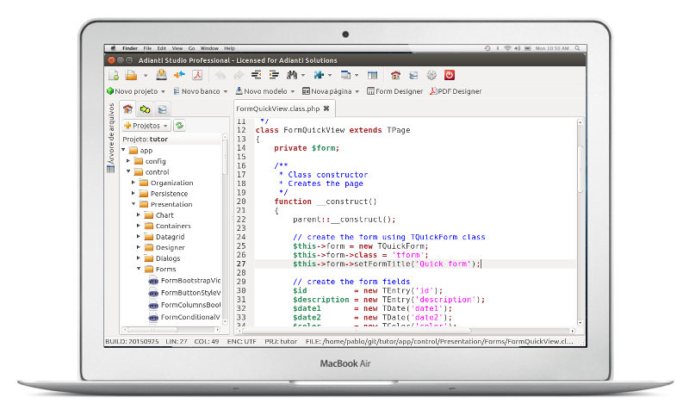Expand the Persistence folder
The image size is (689, 416).
click(133, 193)
